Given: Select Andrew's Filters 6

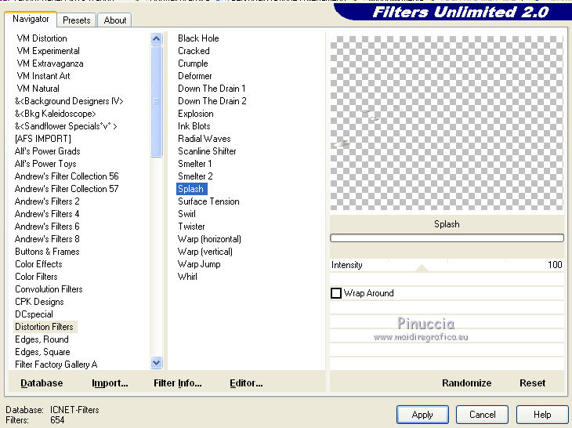Looking at the screenshot, I should (47, 227).
